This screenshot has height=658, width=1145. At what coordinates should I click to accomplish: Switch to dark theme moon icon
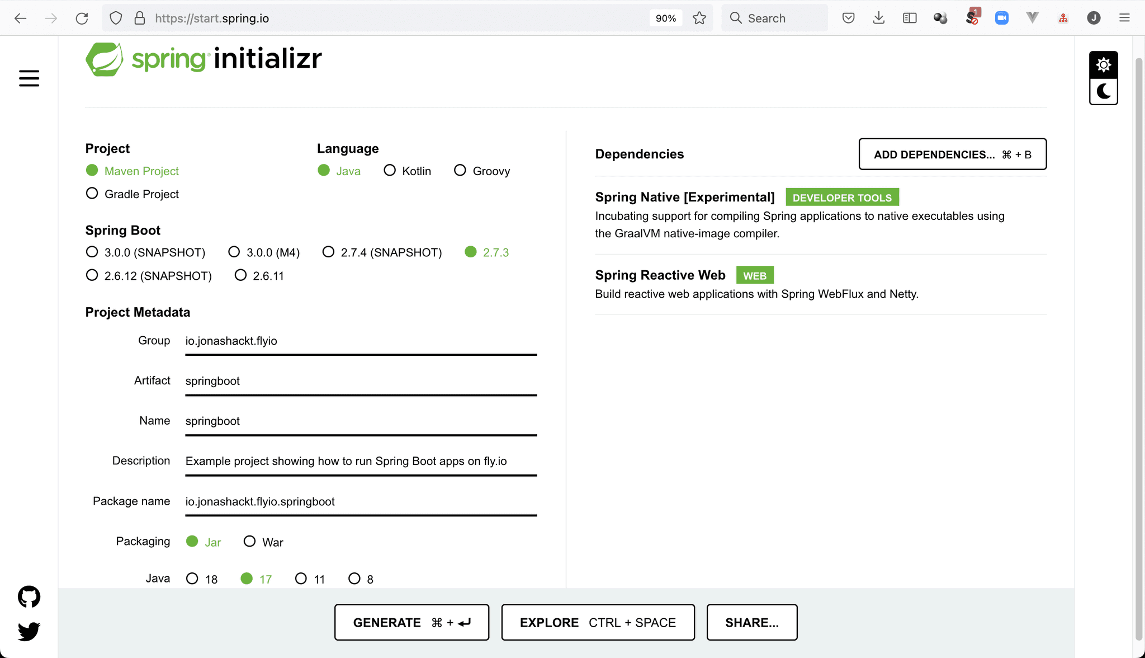click(1103, 91)
